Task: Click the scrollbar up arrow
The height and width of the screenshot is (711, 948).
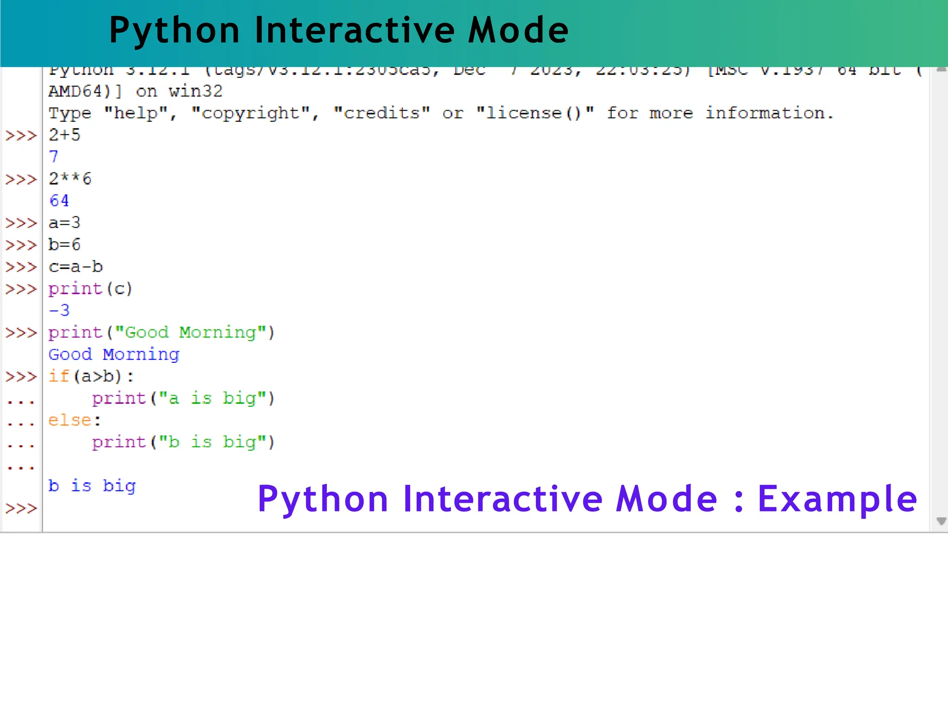Action: point(941,70)
